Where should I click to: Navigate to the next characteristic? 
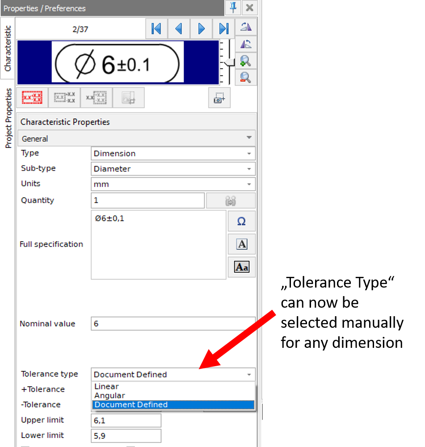click(201, 28)
